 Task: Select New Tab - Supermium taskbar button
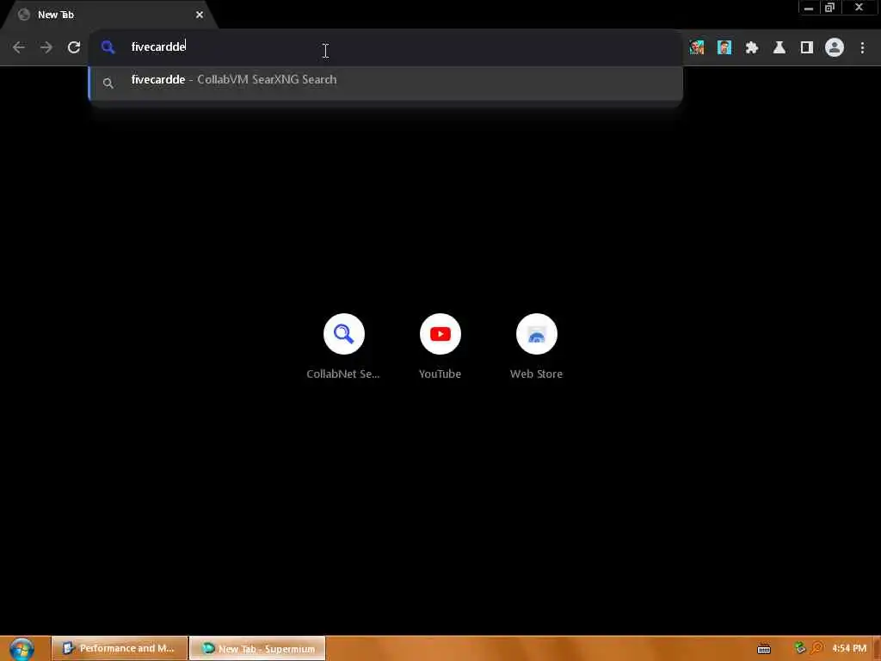pos(257,648)
